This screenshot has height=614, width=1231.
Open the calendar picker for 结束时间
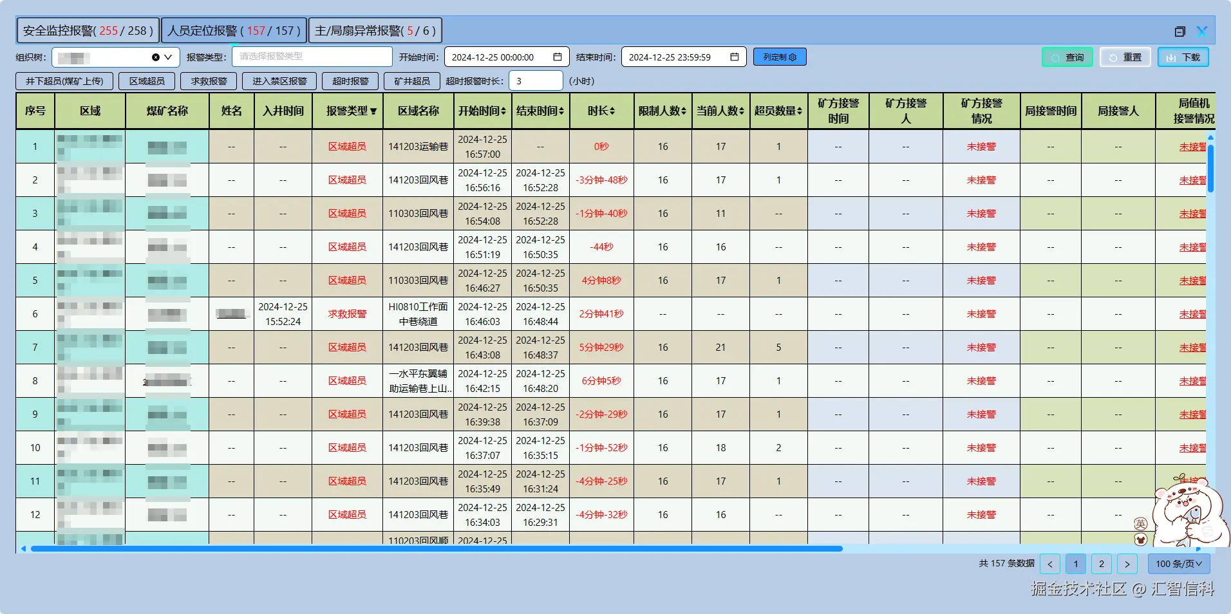point(735,57)
